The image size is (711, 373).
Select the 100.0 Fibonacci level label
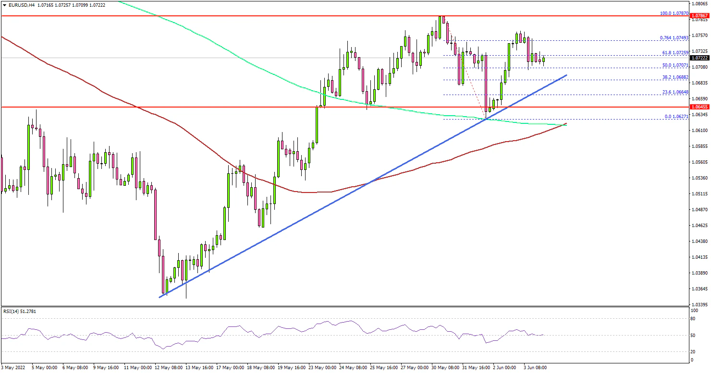tap(674, 13)
